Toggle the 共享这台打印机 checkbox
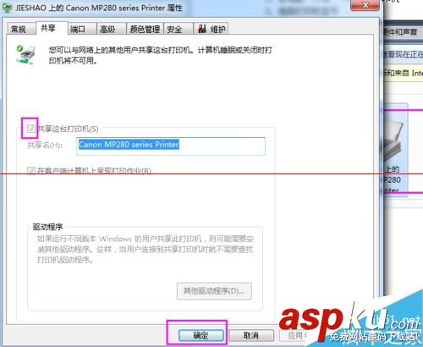Image resolution: width=423 pixels, height=347 pixels. [x=31, y=129]
